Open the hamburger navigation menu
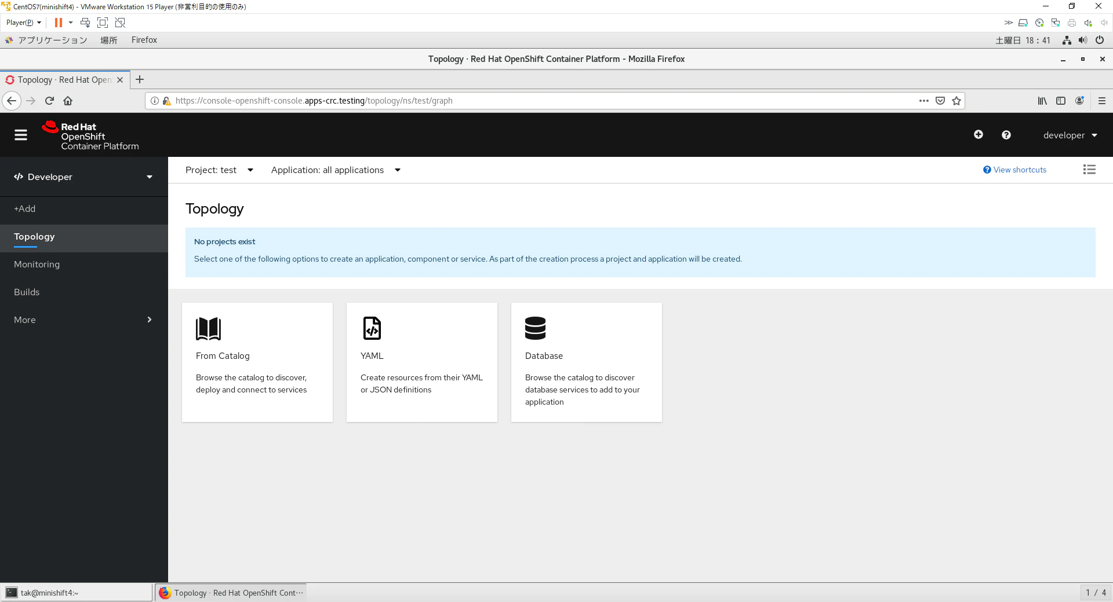This screenshot has width=1113, height=602. (x=21, y=135)
